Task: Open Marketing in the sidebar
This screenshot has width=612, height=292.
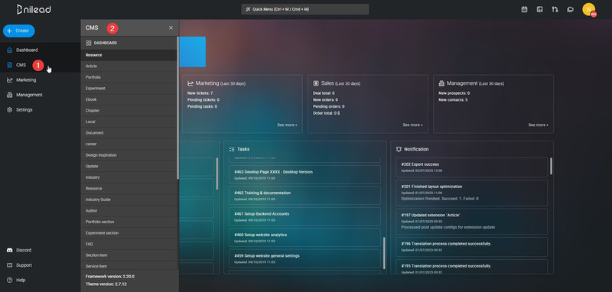Action: [x=41, y=80]
